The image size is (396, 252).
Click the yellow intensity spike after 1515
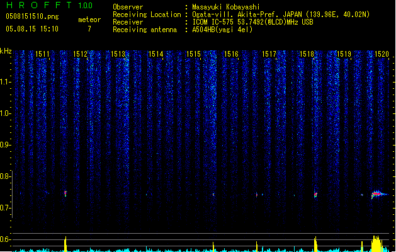pyautogui.click(x=213, y=247)
